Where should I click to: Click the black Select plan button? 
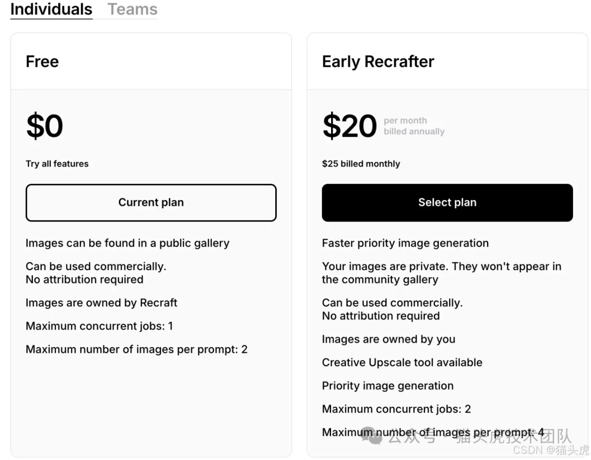click(x=447, y=202)
